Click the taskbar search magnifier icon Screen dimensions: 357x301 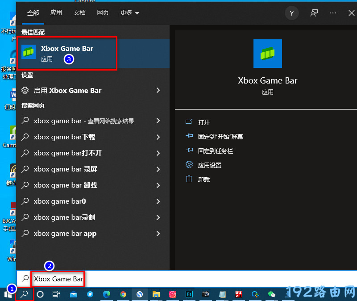(25, 294)
